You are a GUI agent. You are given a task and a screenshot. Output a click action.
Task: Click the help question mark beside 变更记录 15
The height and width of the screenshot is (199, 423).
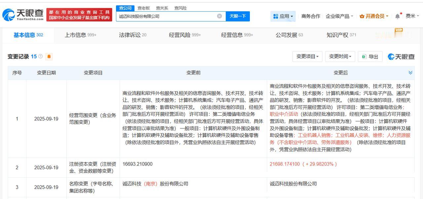coord(40,57)
